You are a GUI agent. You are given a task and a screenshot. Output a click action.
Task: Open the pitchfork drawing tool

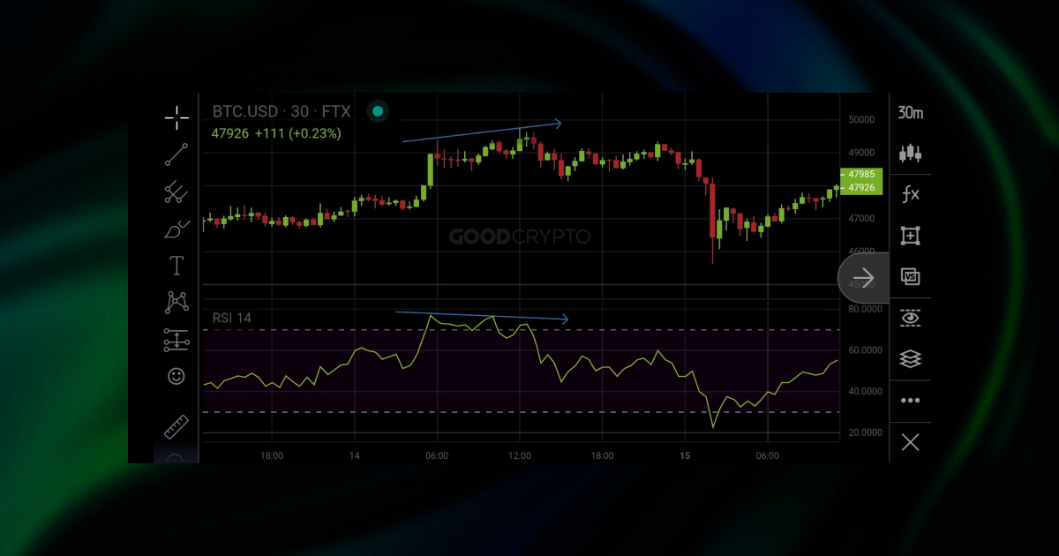pos(176,191)
